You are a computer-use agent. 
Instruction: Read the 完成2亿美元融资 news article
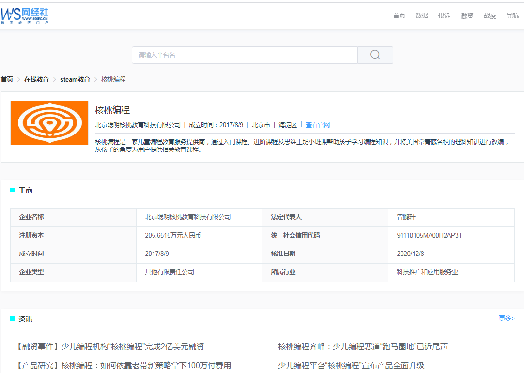tap(110, 347)
